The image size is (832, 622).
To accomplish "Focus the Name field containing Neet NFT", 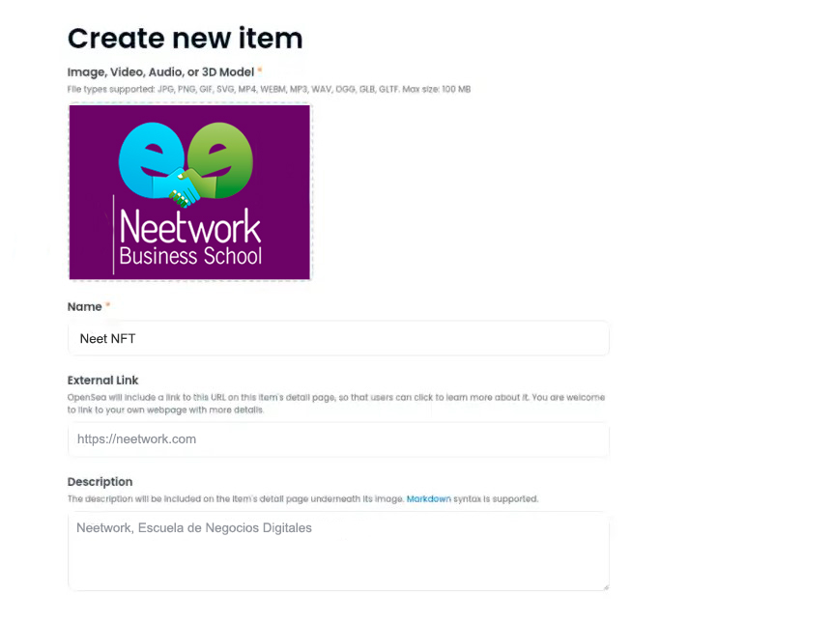I will (x=338, y=339).
